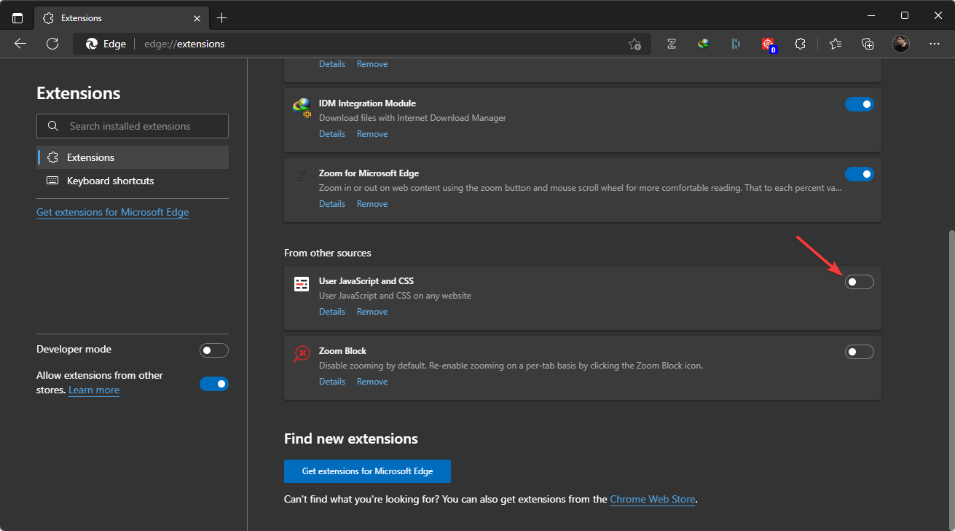The height and width of the screenshot is (531, 955).
Task: Enable User JavaScript and CSS toggle
Action: tap(859, 282)
